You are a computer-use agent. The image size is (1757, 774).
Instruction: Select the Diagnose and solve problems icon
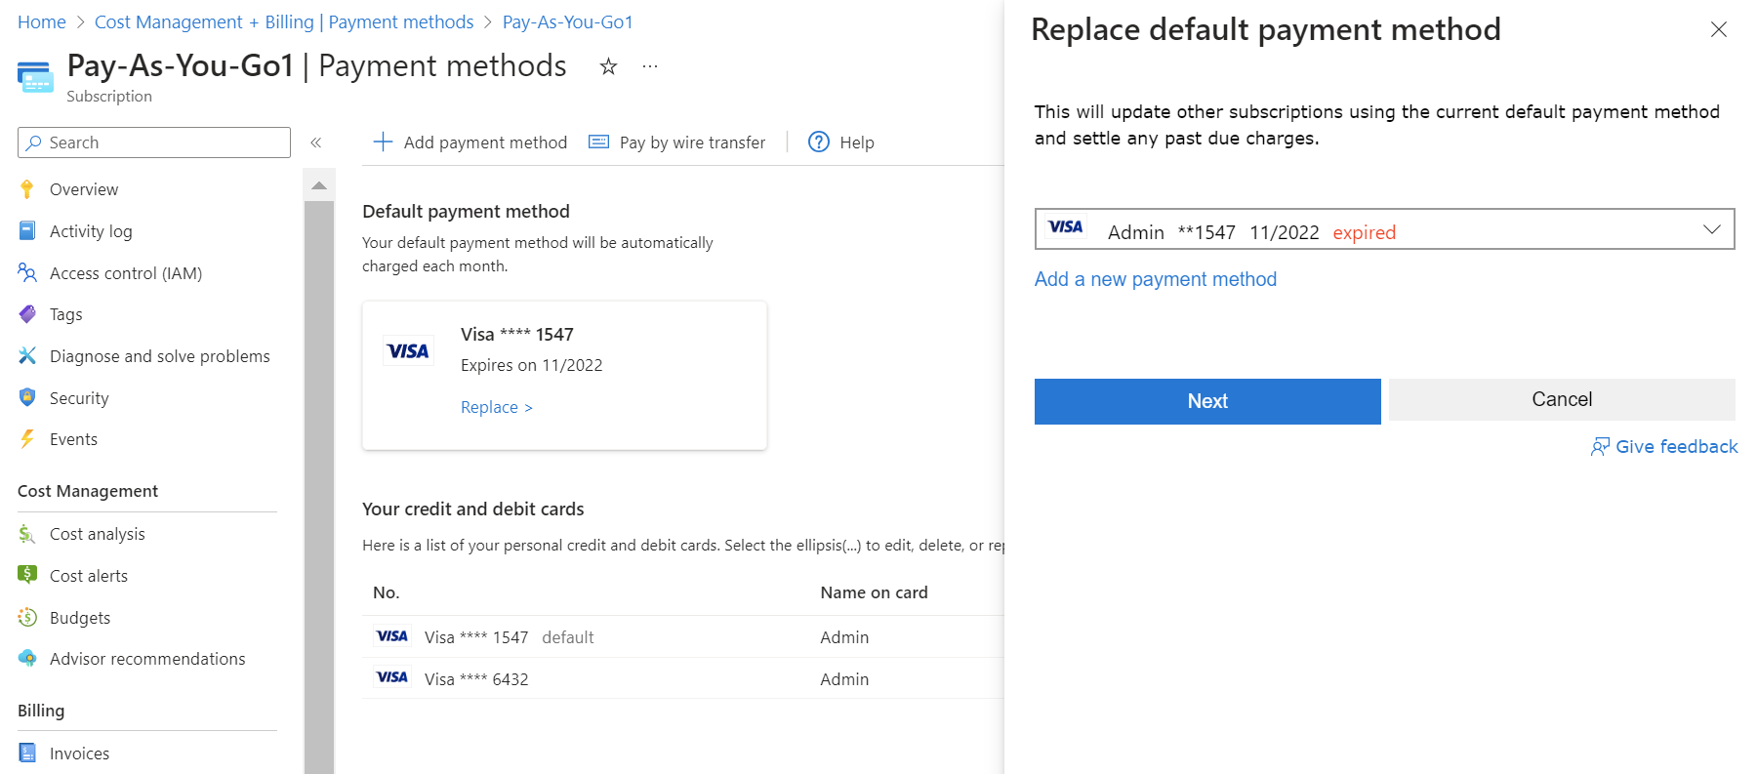[x=27, y=356]
